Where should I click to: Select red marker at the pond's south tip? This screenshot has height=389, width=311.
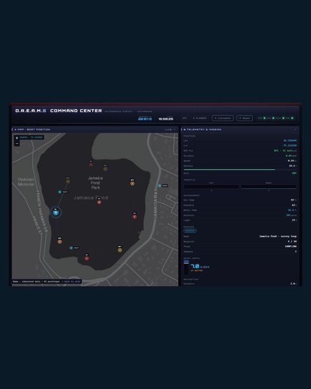point(87,258)
